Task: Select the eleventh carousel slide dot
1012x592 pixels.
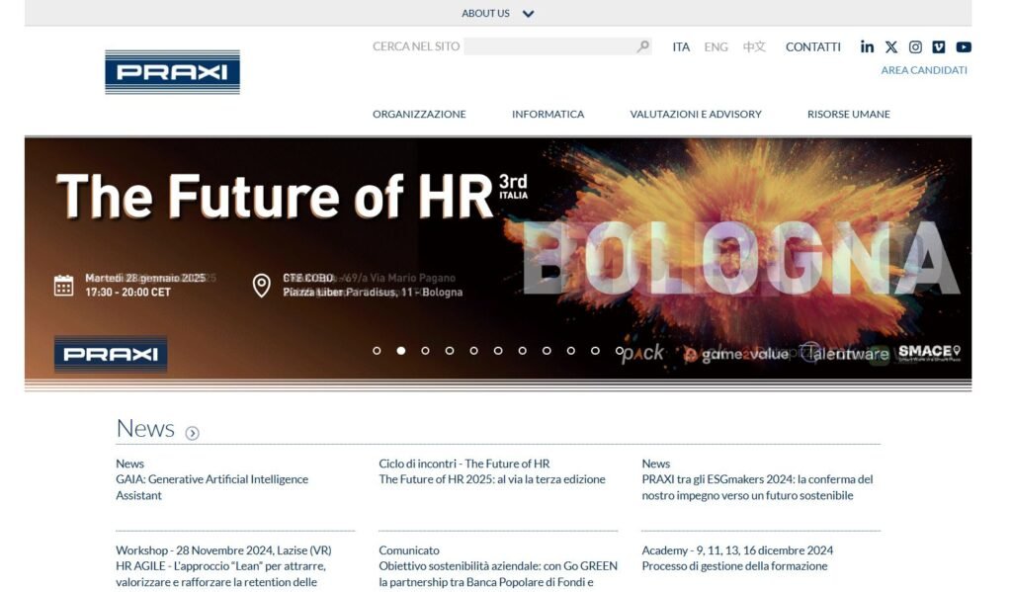Action: 620,351
